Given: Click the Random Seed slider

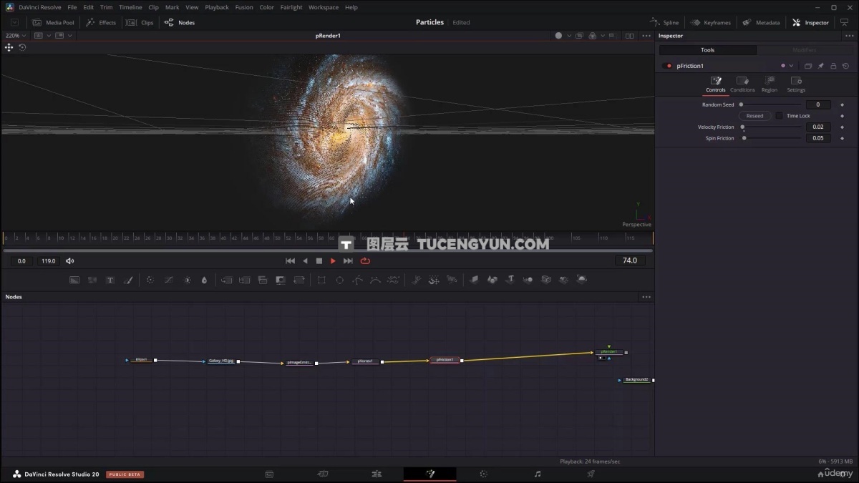Looking at the screenshot, I should tap(771, 105).
